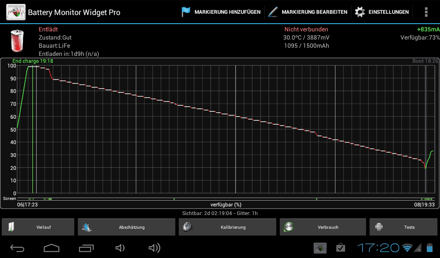Show recent apps overview
The height and width of the screenshot is (258, 440).
(x=86, y=248)
